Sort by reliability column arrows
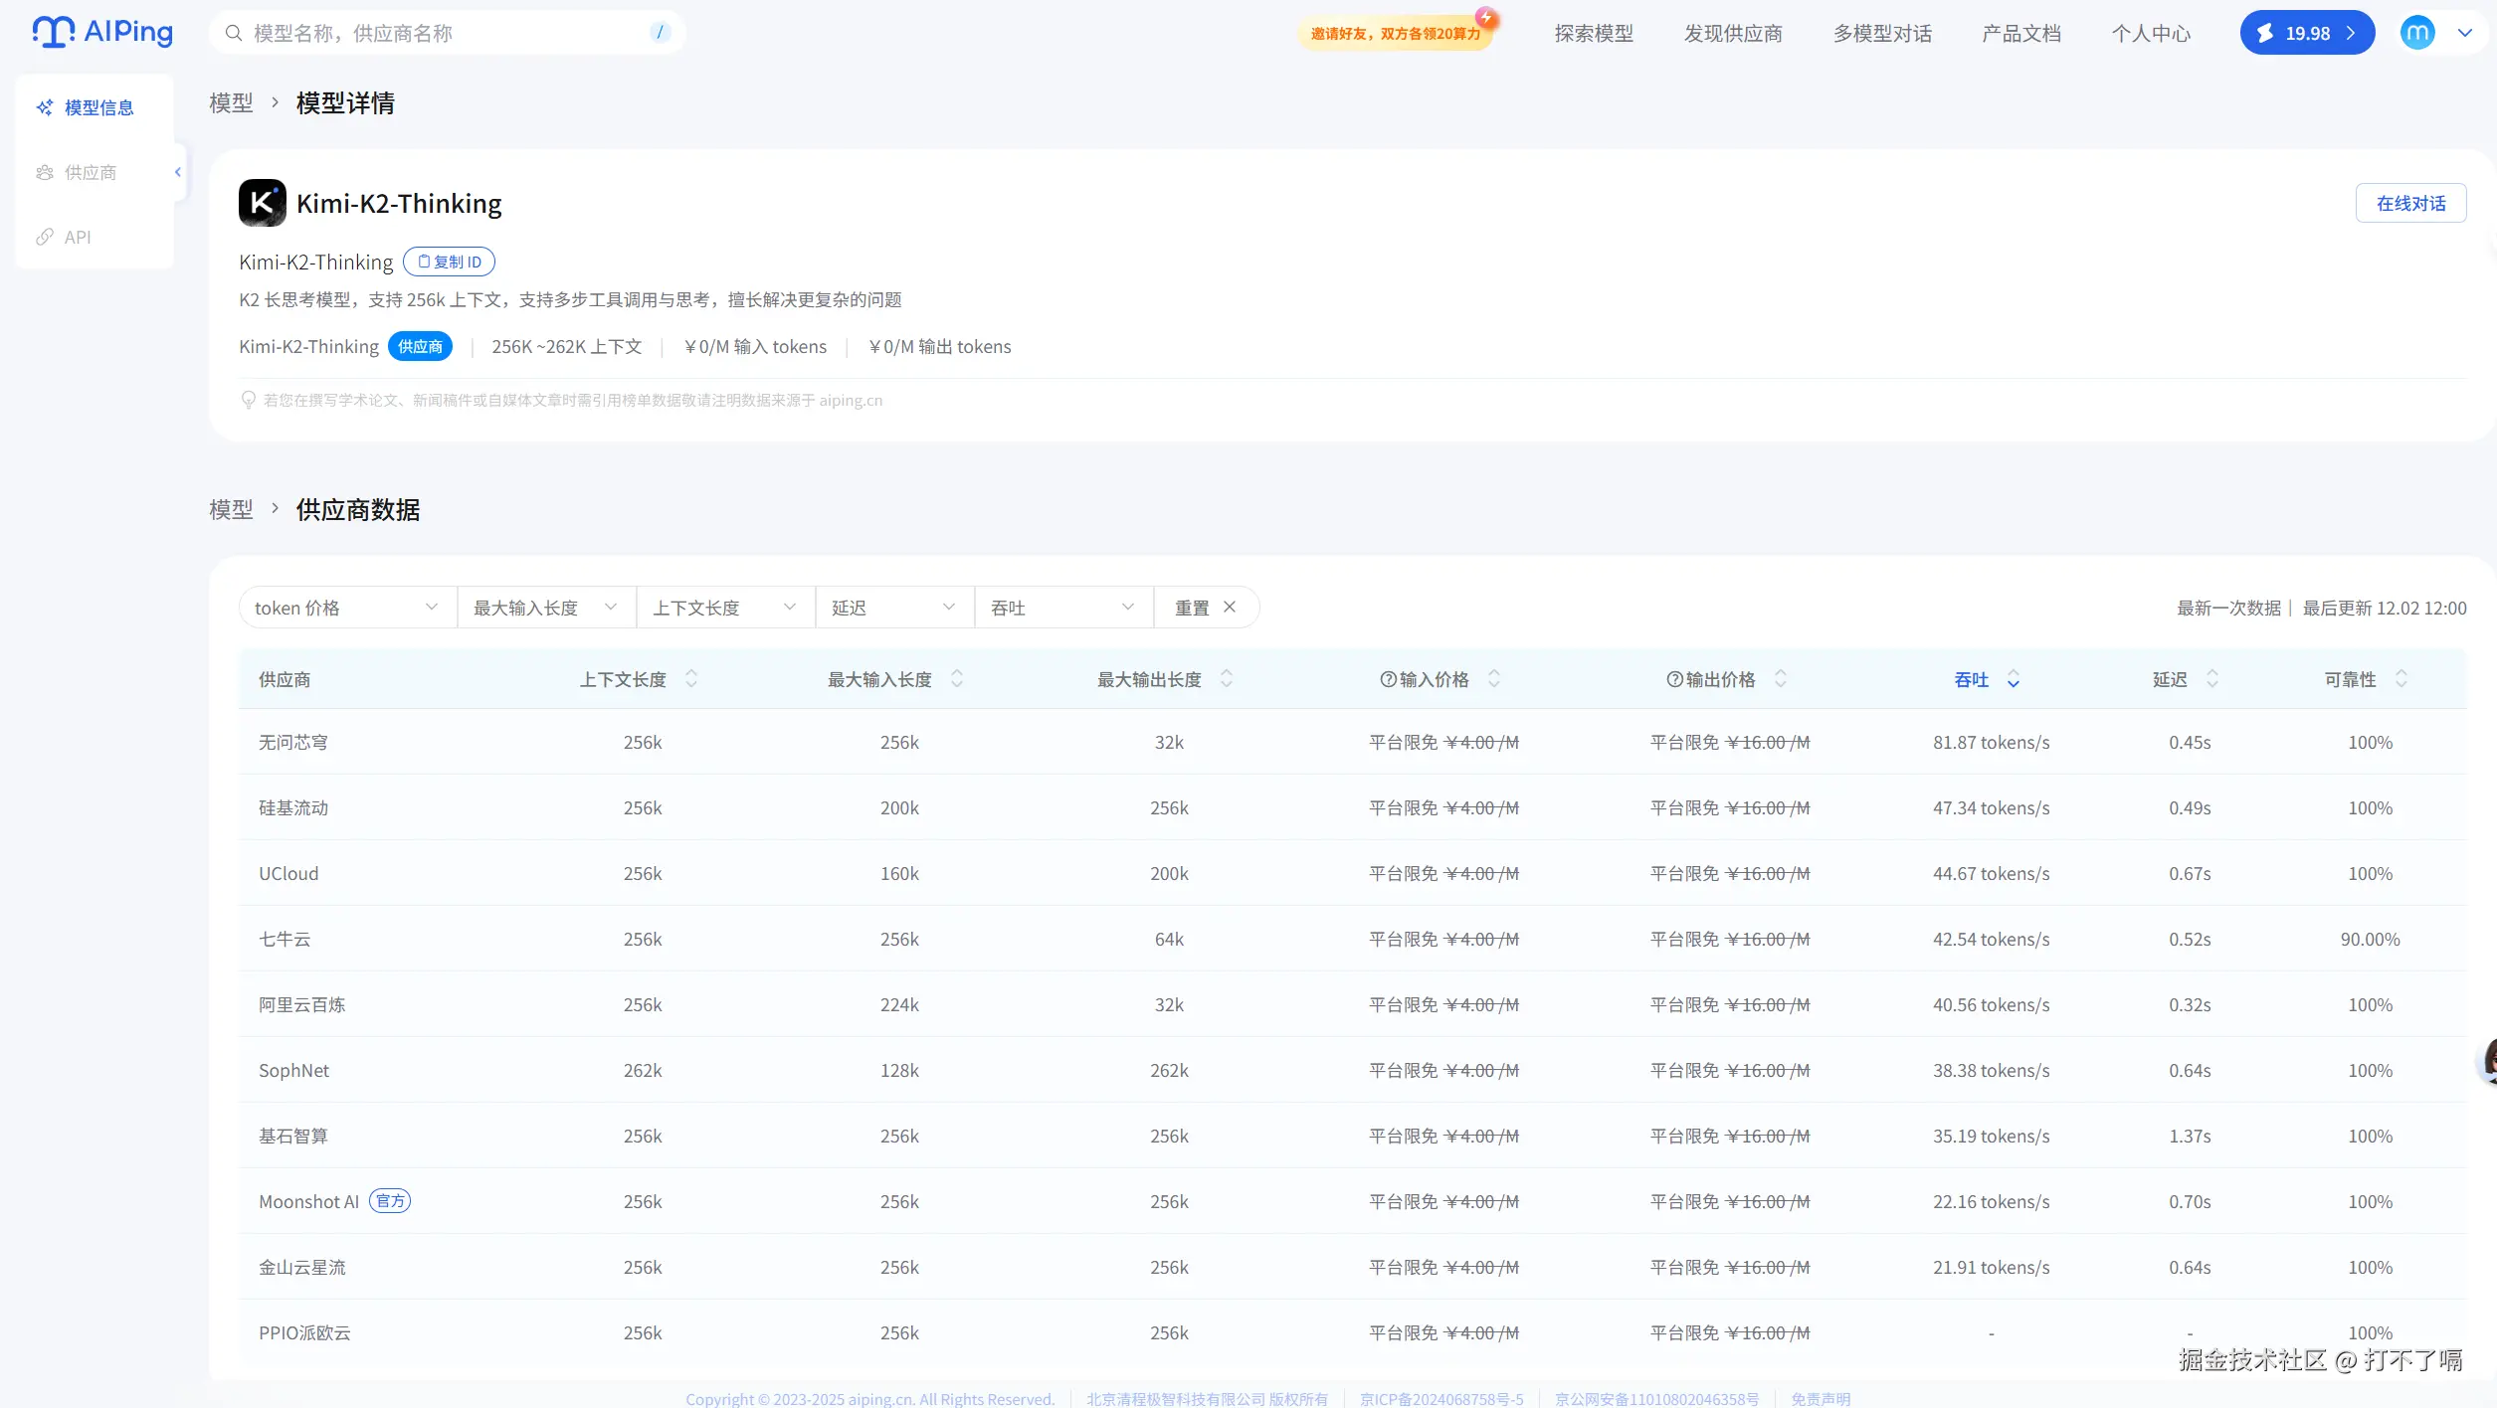This screenshot has width=2497, height=1408. pyautogui.click(x=2401, y=679)
